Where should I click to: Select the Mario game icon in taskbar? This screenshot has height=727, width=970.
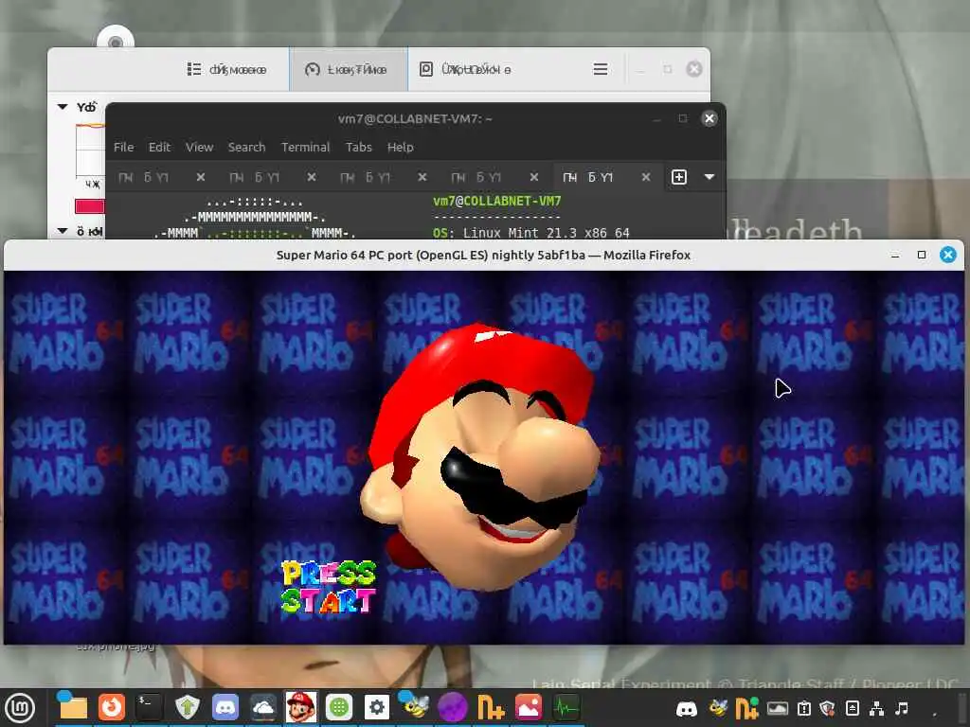tap(301, 707)
